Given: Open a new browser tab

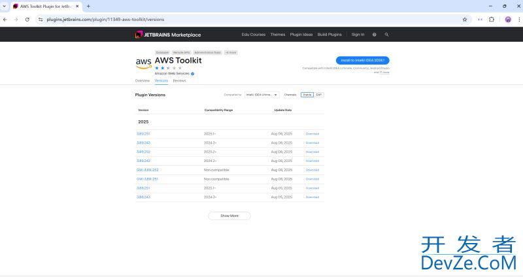Looking at the screenshot, I should (88, 6).
